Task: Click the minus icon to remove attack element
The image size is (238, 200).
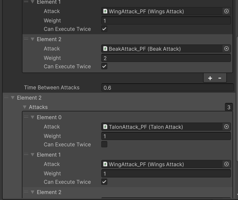Action: [220, 78]
